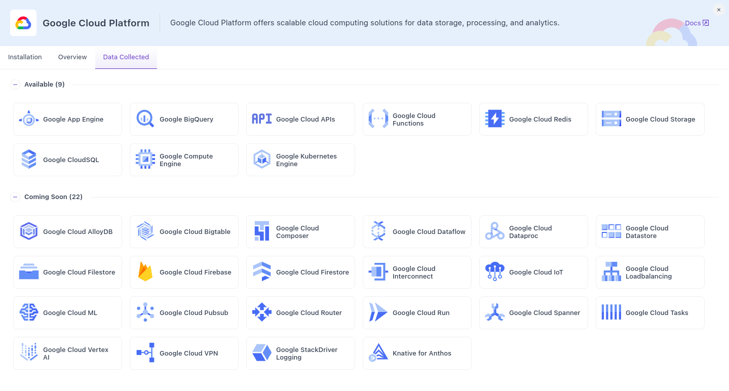The image size is (729, 391).
Task: Open the Overview tab
Action: point(72,57)
